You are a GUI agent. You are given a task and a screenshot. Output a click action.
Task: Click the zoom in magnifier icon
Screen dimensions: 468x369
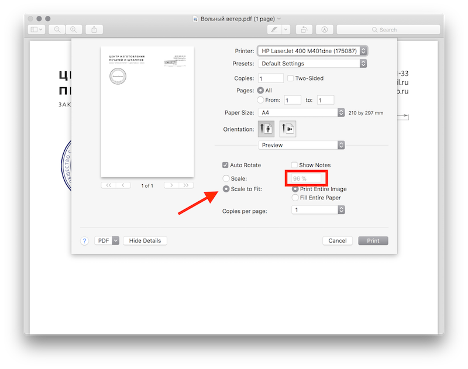pyautogui.click(x=73, y=29)
